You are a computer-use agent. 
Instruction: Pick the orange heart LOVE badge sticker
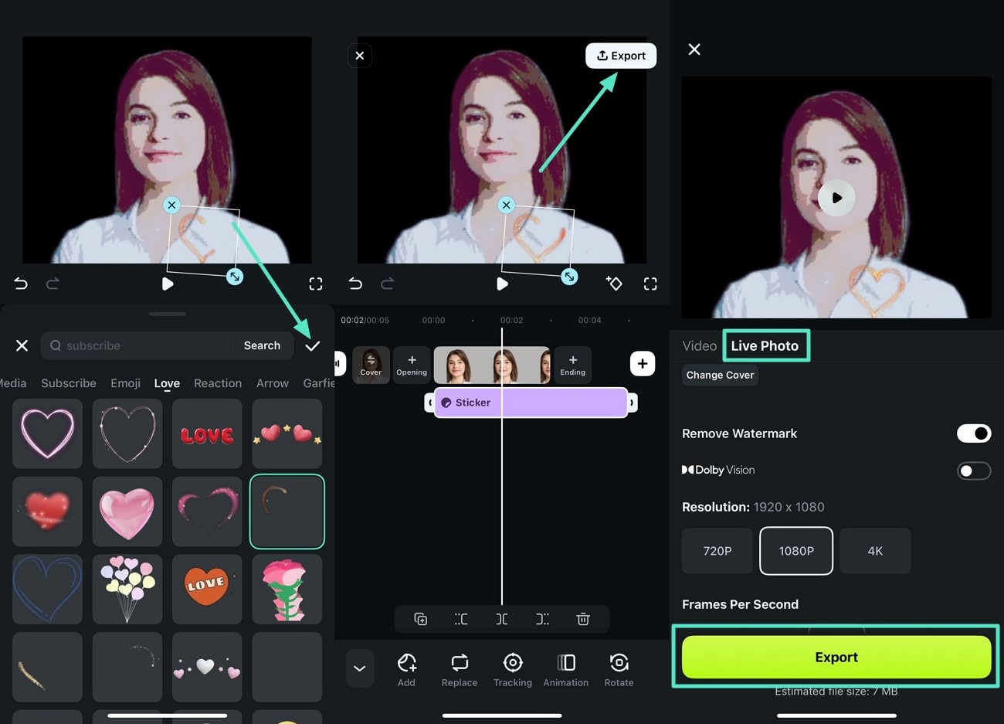[x=207, y=589]
